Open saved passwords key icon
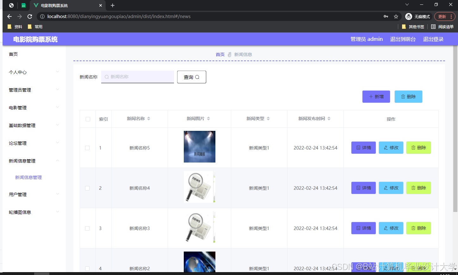Viewport: 458px width, 275px height. point(386,16)
